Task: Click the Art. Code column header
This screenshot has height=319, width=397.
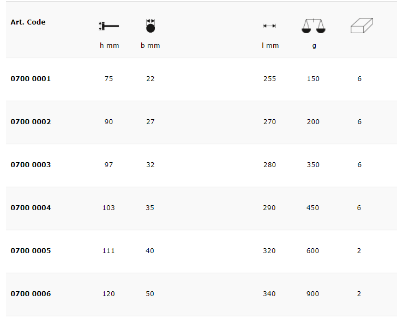Action: point(28,22)
